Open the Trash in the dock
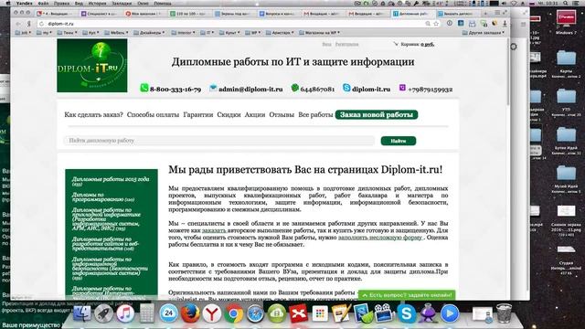Image resolution: width=585 pixels, height=329 pixels. click(x=504, y=313)
